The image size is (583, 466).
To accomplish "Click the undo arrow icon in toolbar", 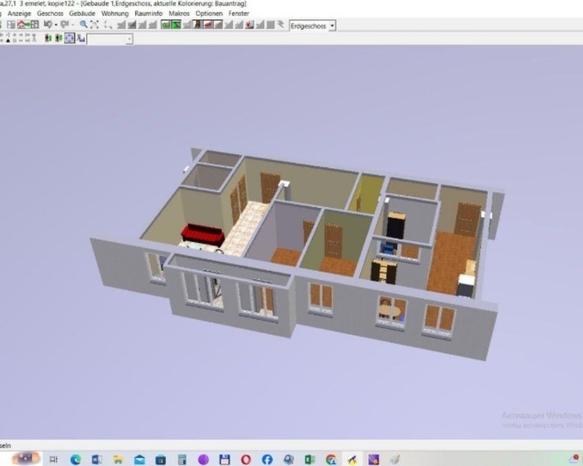I will [48, 25].
